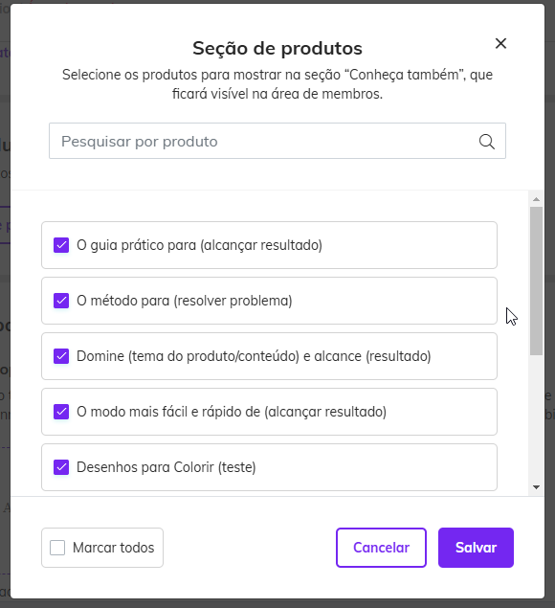Click the search magnifier icon
This screenshot has height=608, width=555.
tap(486, 142)
